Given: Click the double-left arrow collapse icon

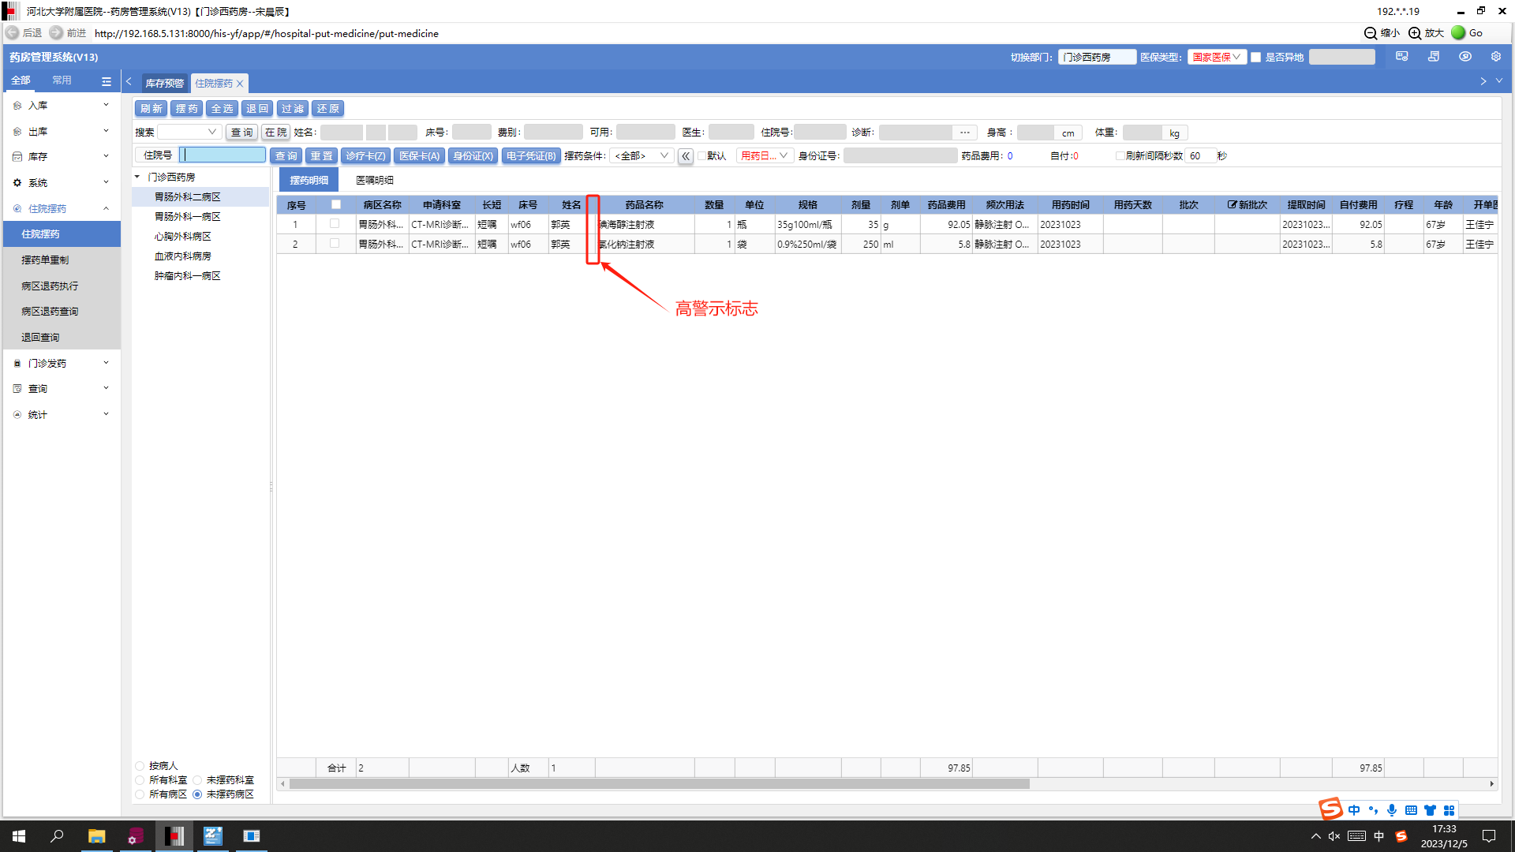Looking at the screenshot, I should click(x=686, y=156).
